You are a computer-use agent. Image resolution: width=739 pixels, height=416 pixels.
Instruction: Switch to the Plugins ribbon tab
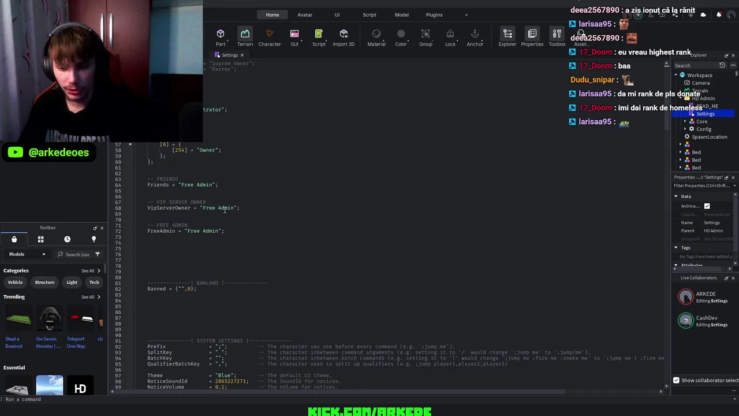(x=434, y=14)
